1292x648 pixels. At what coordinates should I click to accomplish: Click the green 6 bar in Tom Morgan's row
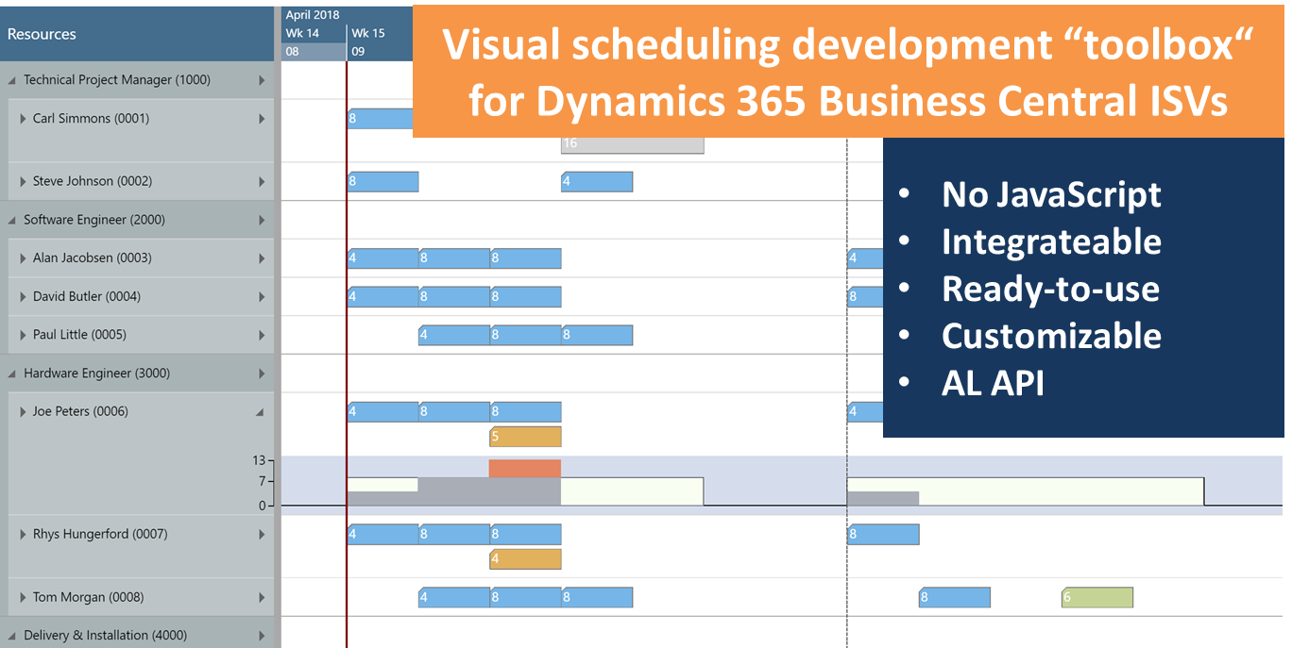click(x=1096, y=597)
